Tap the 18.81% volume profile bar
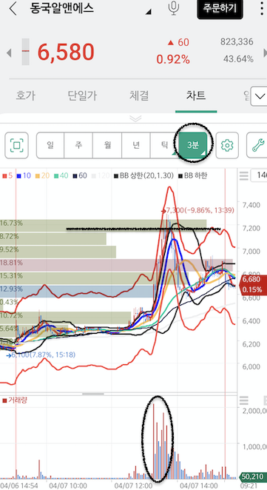 point(116,264)
